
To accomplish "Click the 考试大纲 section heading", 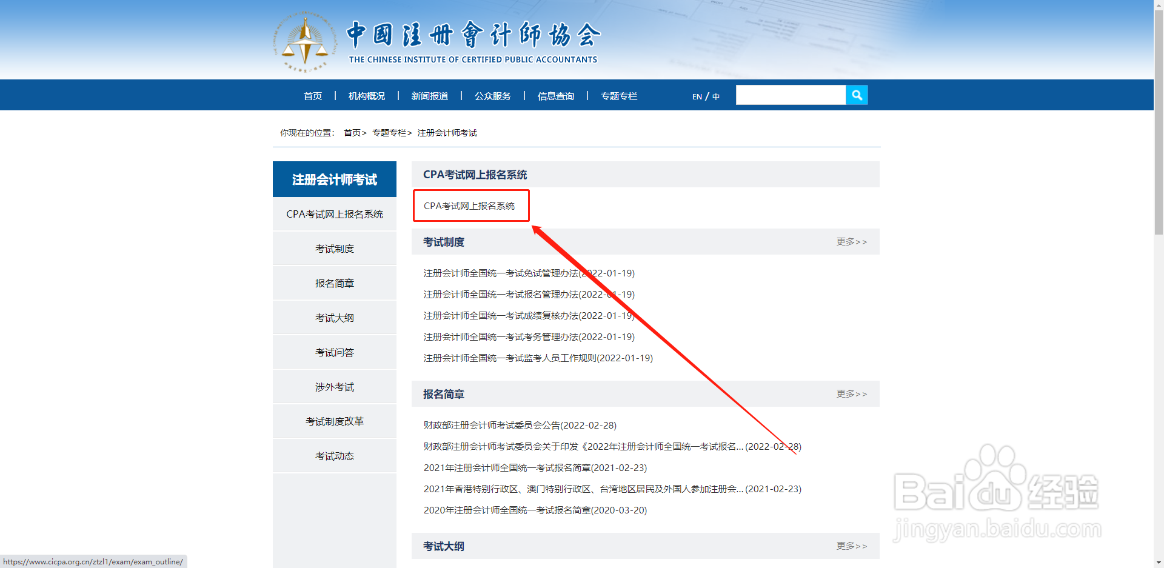I will 444,546.
